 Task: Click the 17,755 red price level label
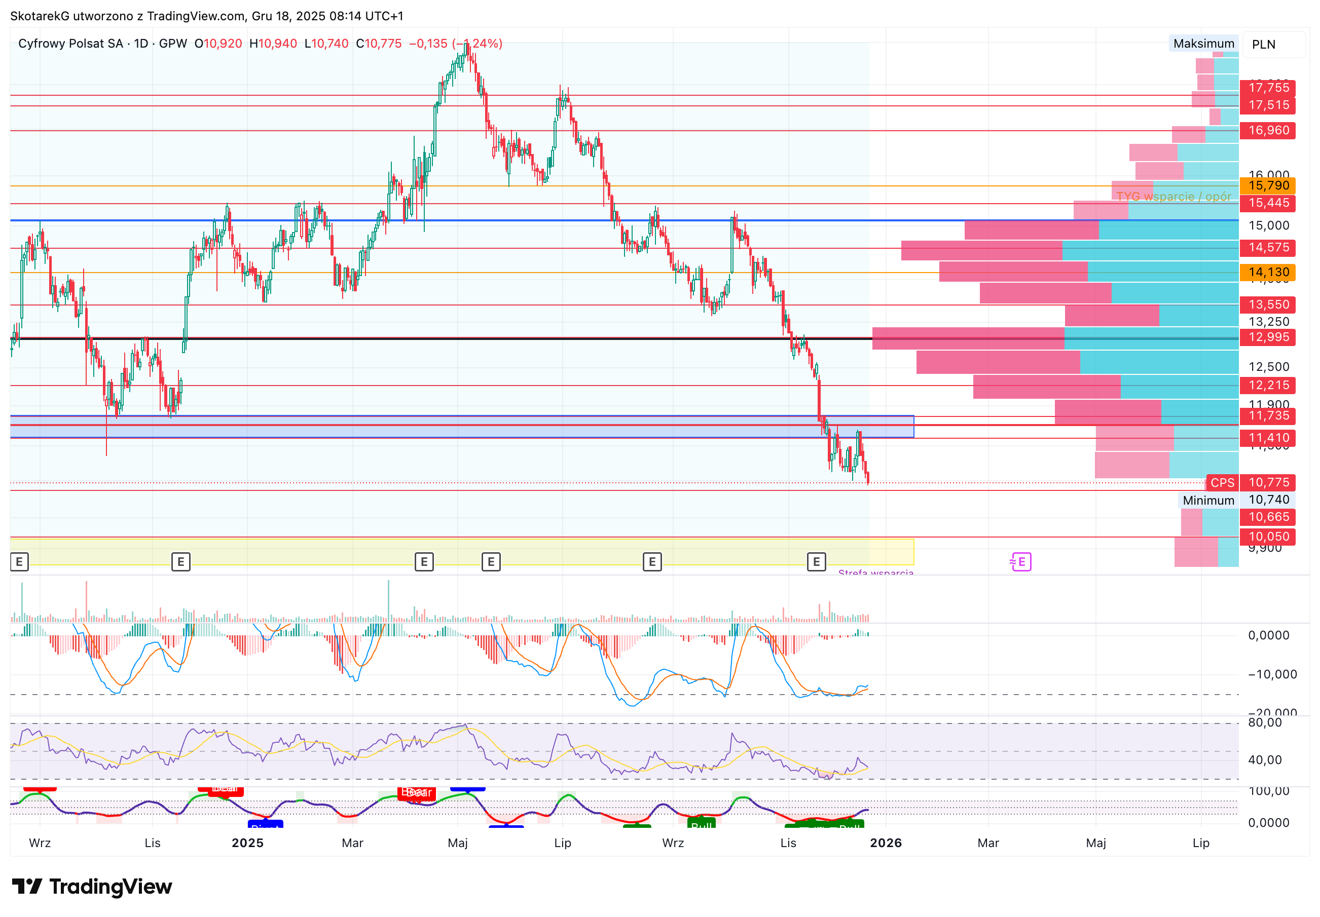(1268, 88)
